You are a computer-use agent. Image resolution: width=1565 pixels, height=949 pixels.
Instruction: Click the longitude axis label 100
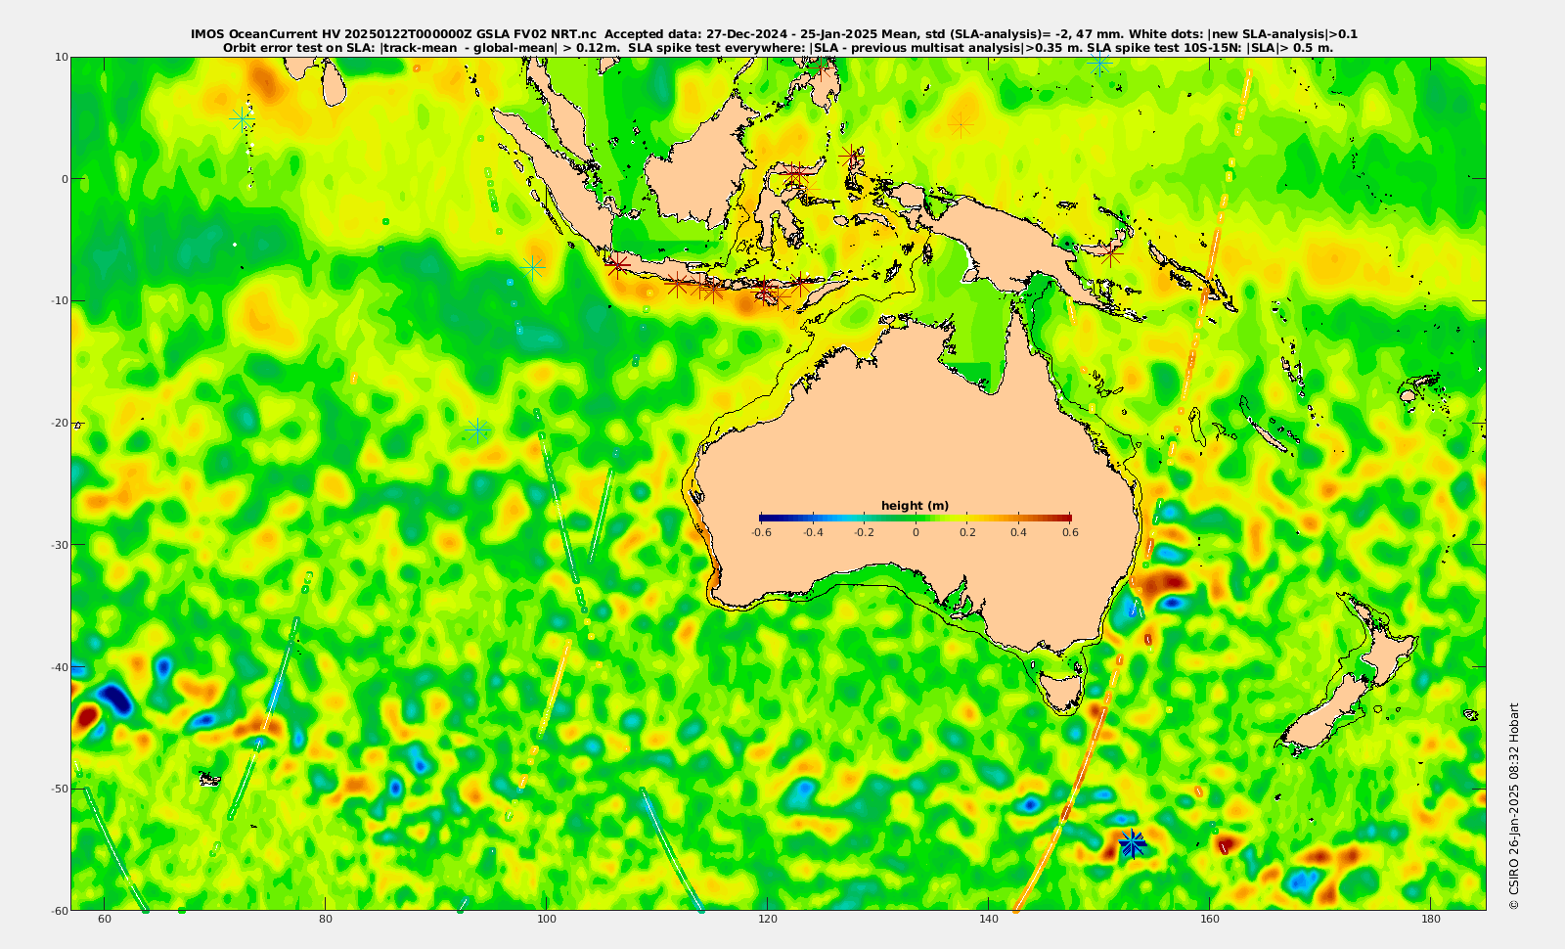[547, 920]
